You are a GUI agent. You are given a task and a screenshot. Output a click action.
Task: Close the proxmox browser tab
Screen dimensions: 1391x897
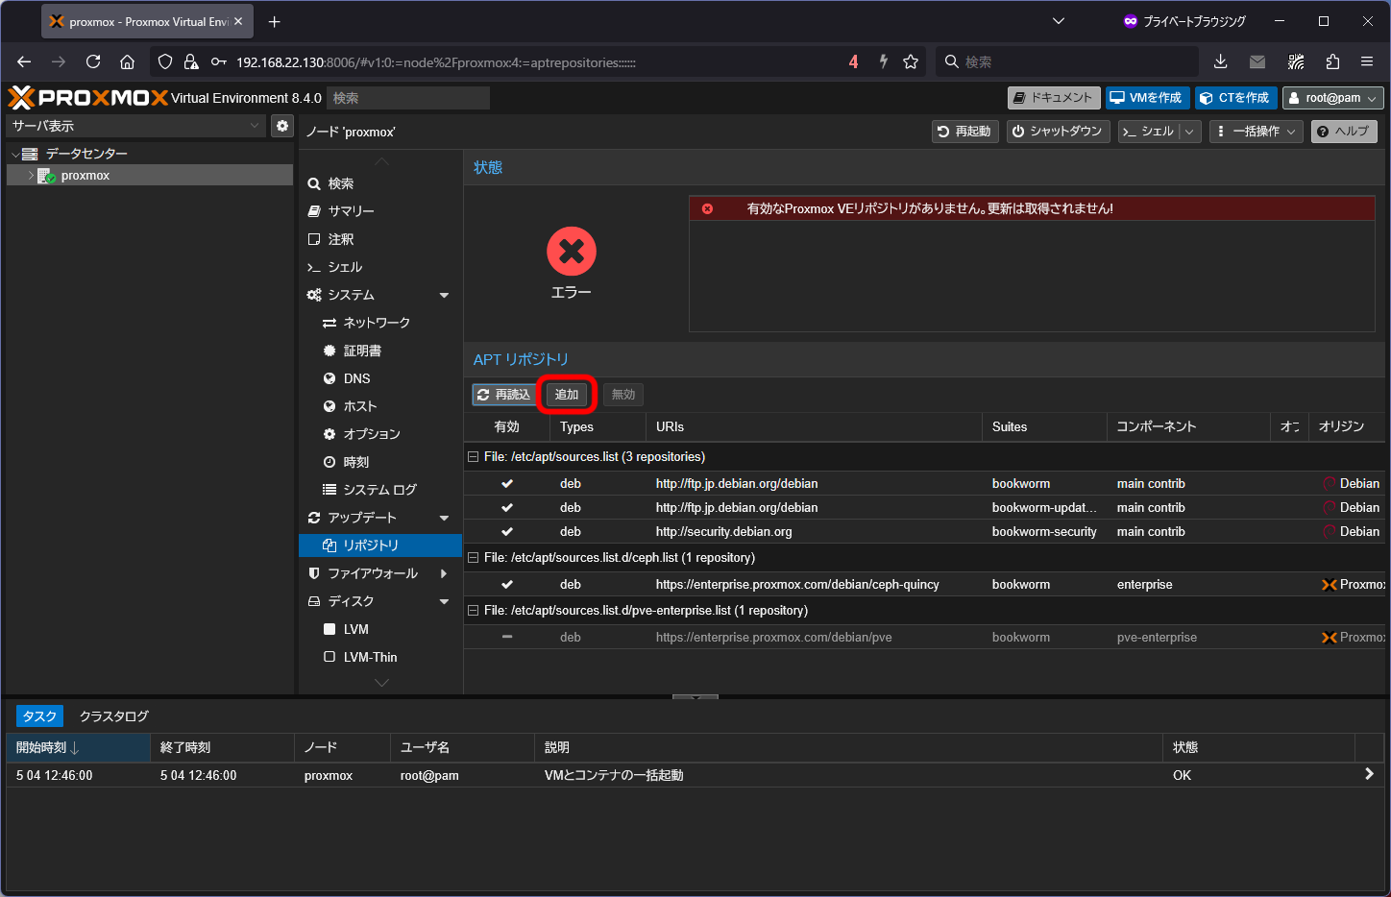[x=238, y=21]
